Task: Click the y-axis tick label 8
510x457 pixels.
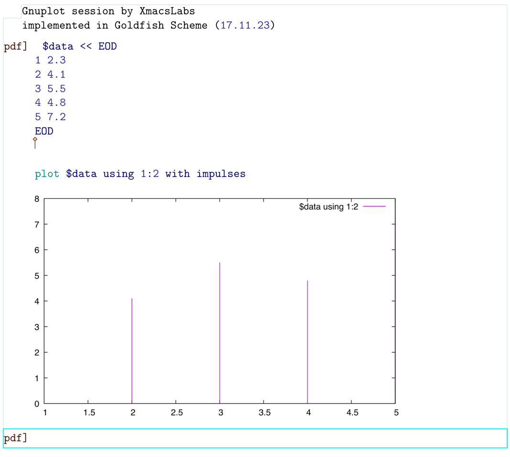Action: 37,199
